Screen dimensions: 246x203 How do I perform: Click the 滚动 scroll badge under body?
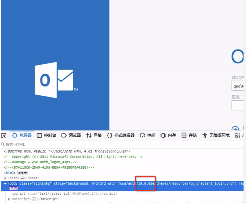13,188
